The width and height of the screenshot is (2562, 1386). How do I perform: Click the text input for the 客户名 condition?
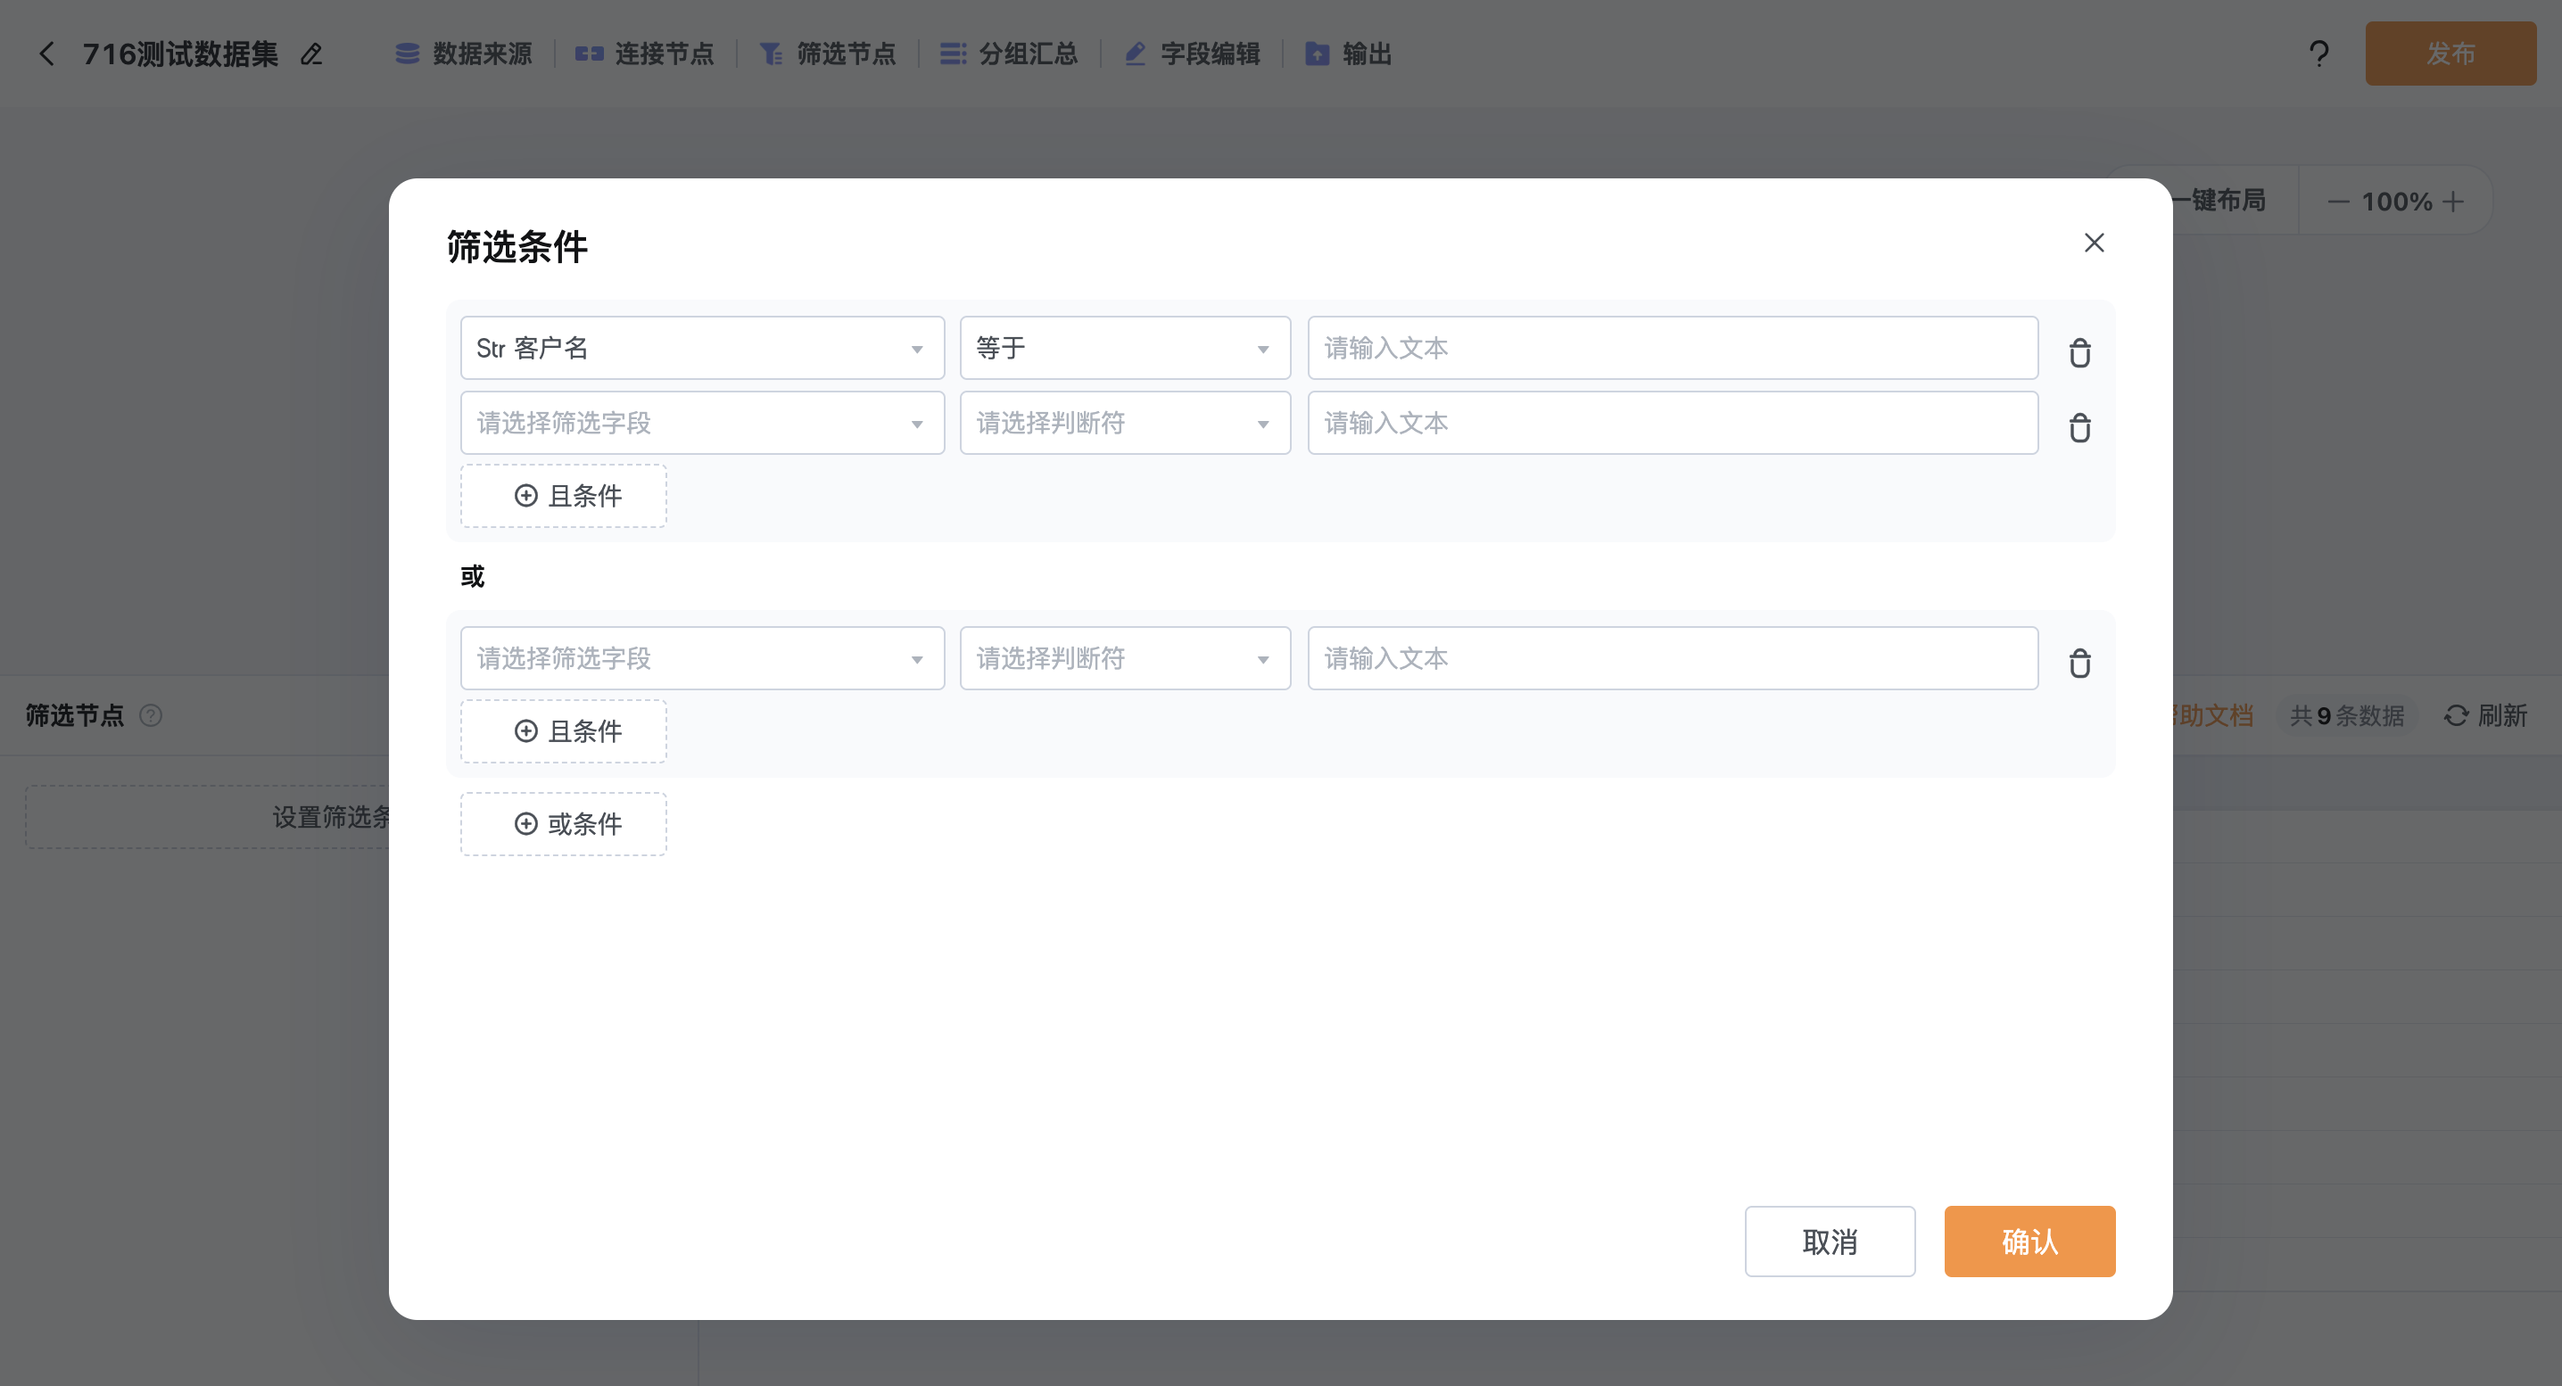click(1673, 348)
